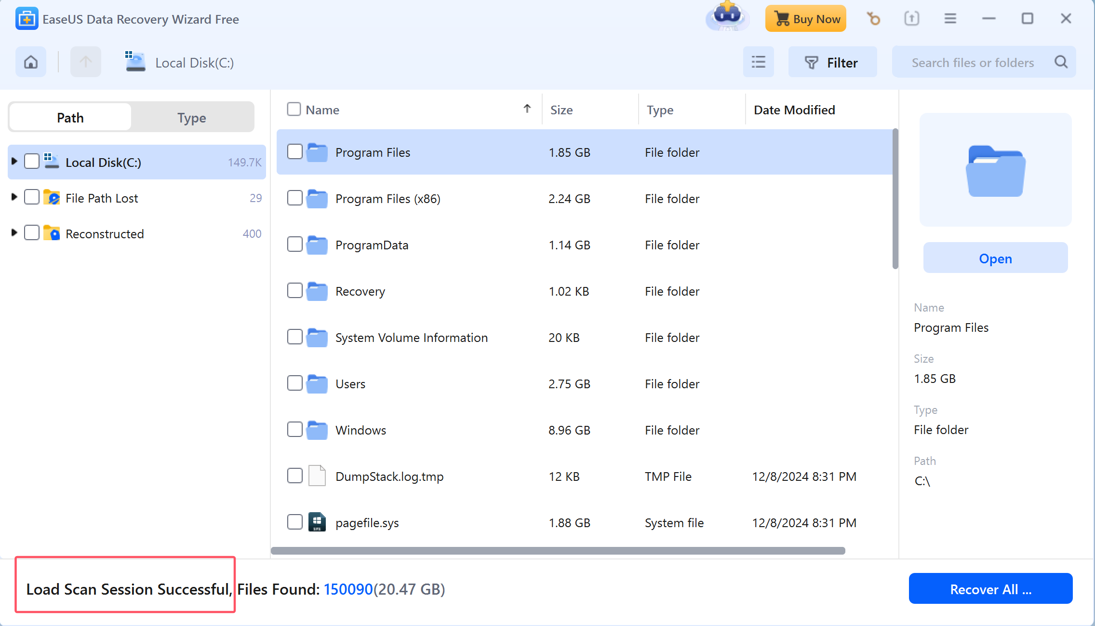This screenshot has width=1095, height=626.
Task: Click the vertical scrollbar of file list
Action: coord(895,199)
